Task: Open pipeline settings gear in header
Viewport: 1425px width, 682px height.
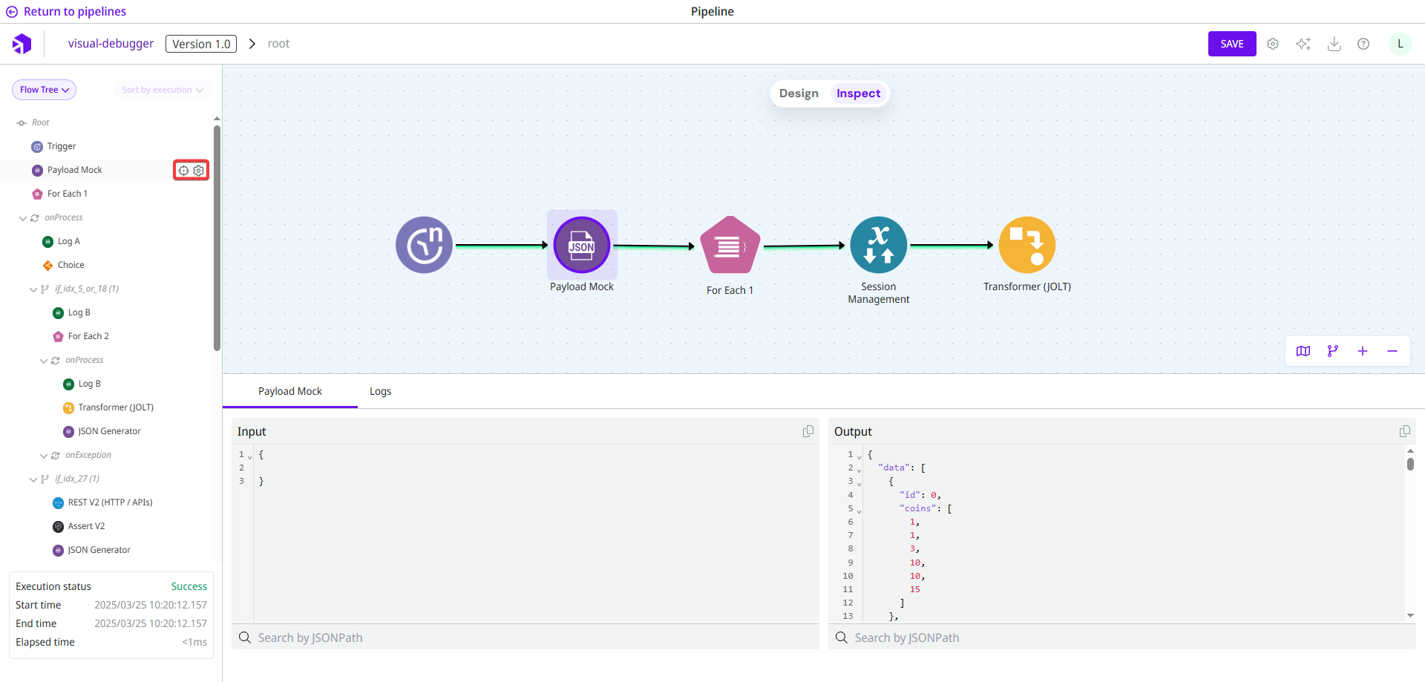Action: (x=1273, y=44)
